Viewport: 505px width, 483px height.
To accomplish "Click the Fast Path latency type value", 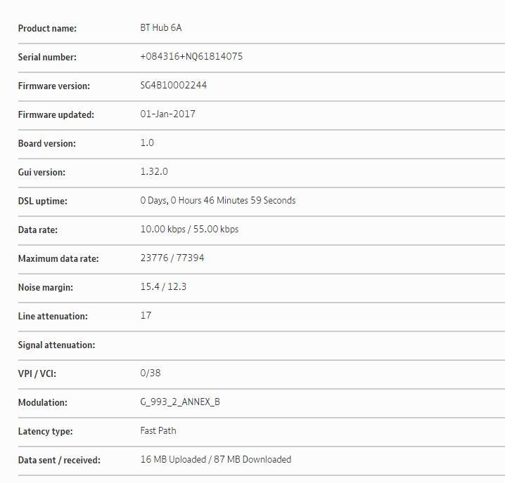I will pos(158,431).
